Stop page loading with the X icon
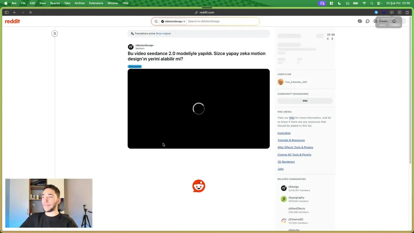 30,12
